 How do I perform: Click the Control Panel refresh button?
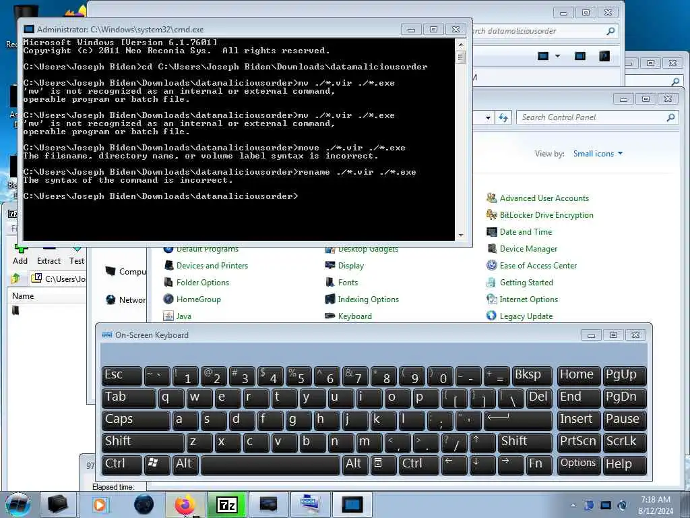(503, 117)
